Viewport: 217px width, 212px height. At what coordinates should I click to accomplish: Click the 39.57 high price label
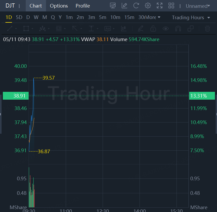(48, 78)
